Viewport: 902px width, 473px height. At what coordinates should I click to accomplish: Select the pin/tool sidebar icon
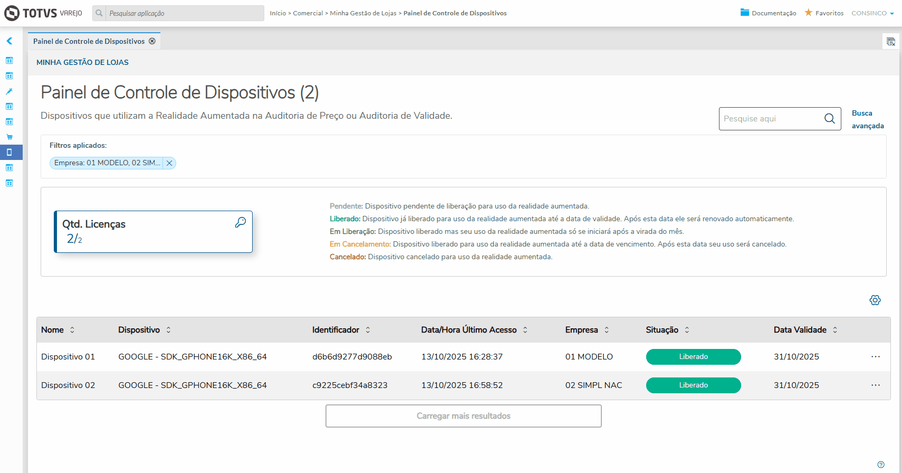(x=9, y=91)
